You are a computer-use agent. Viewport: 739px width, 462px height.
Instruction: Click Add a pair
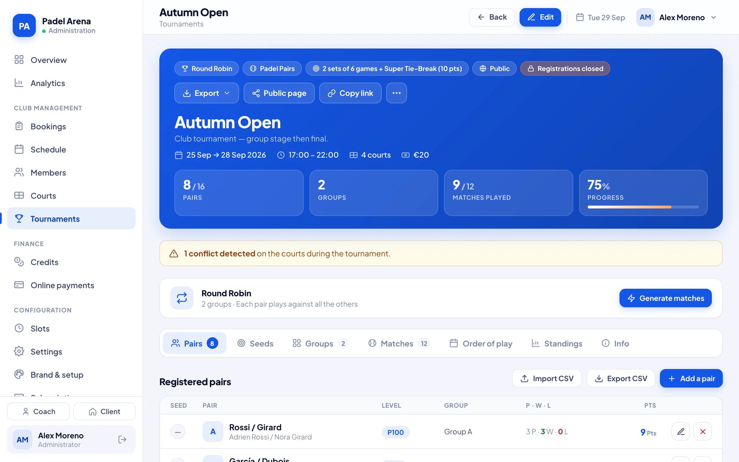[x=691, y=378]
